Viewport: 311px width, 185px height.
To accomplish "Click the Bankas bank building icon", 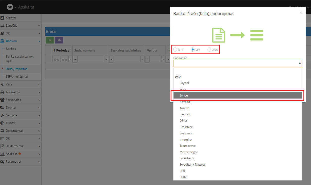I will pyautogui.click(x=3, y=41).
